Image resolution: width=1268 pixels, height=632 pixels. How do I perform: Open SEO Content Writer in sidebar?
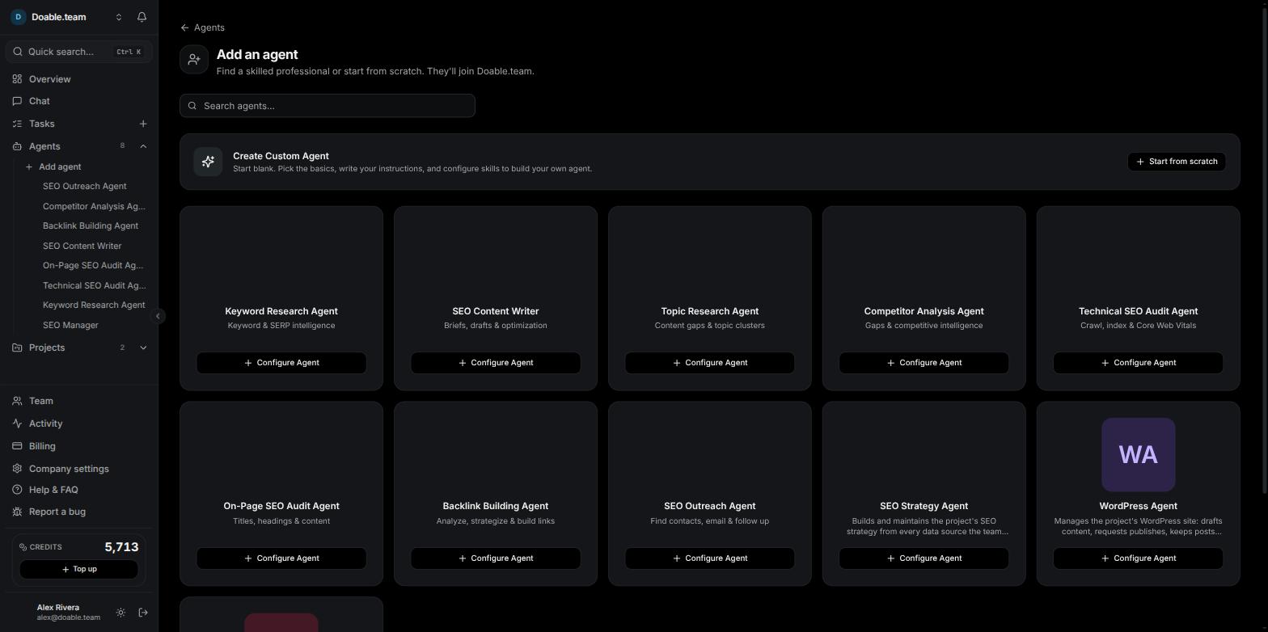coord(82,246)
